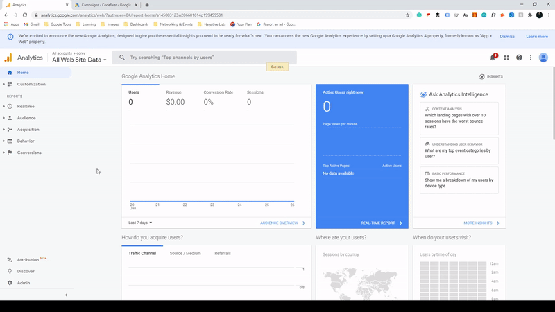Image resolution: width=555 pixels, height=312 pixels.
Task: Open the More Insights link
Action: 481,223
